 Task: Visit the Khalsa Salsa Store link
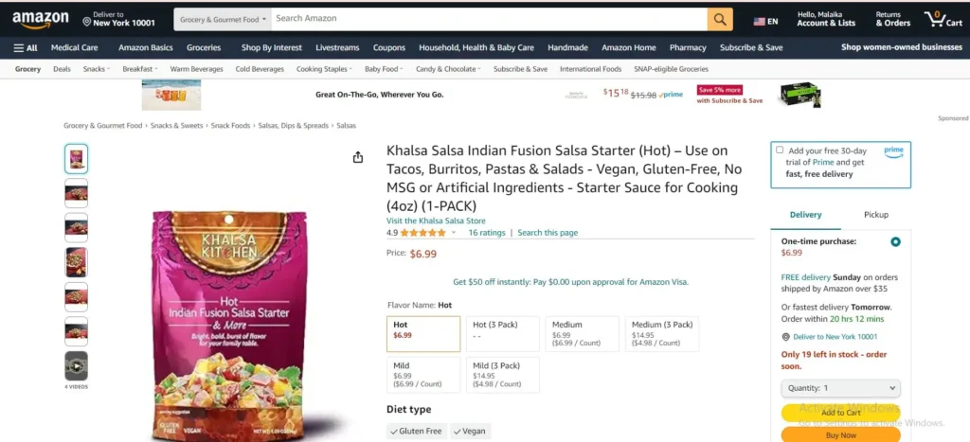[x=436, y=221]
